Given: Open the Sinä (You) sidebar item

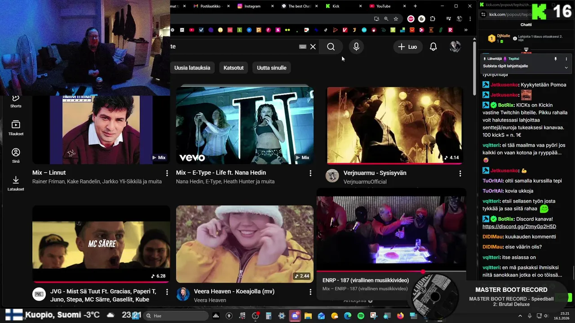Looking at the screenshot, I should 16,156.
